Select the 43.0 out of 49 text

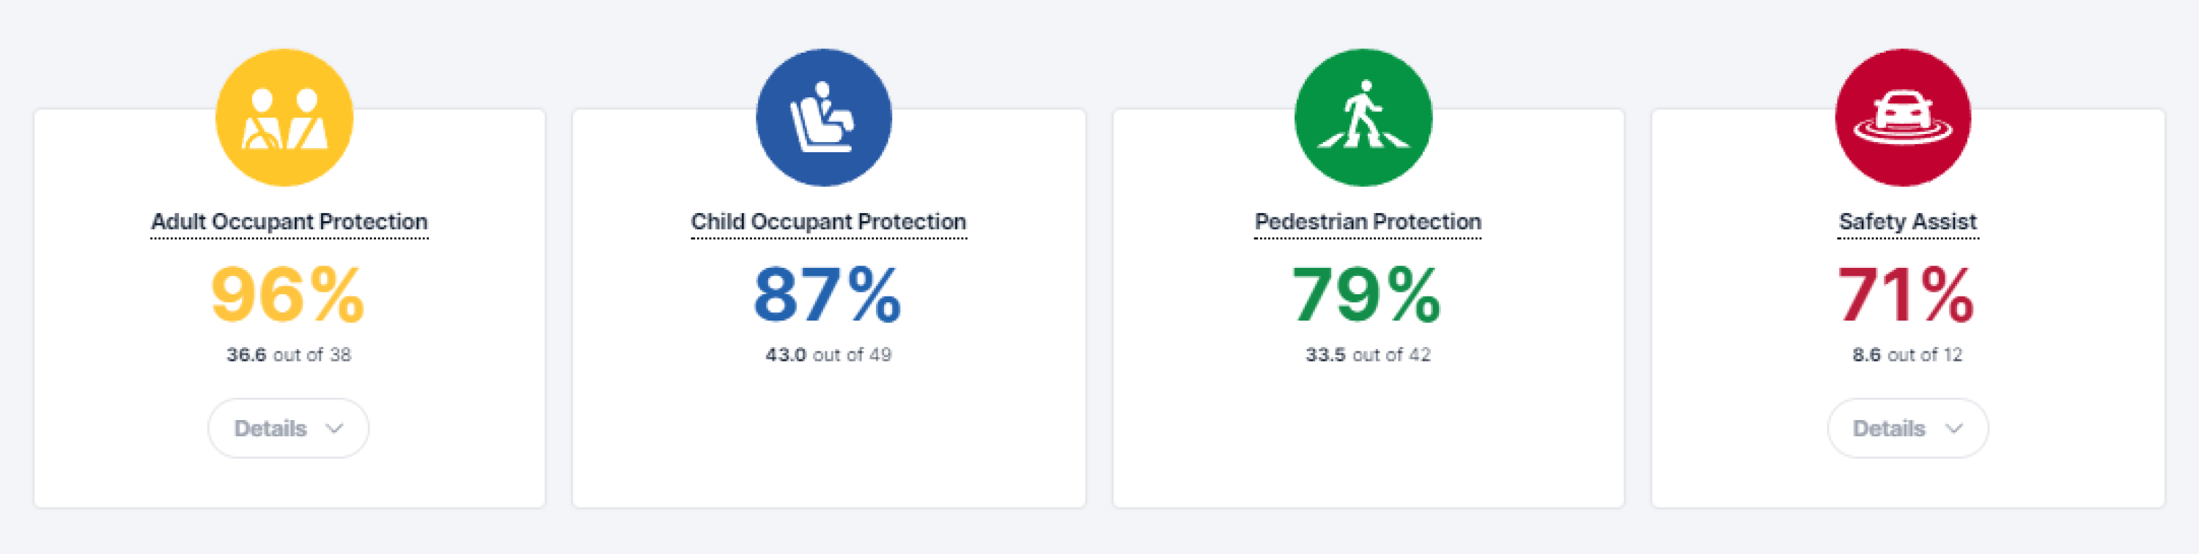[x=828, y=354]
